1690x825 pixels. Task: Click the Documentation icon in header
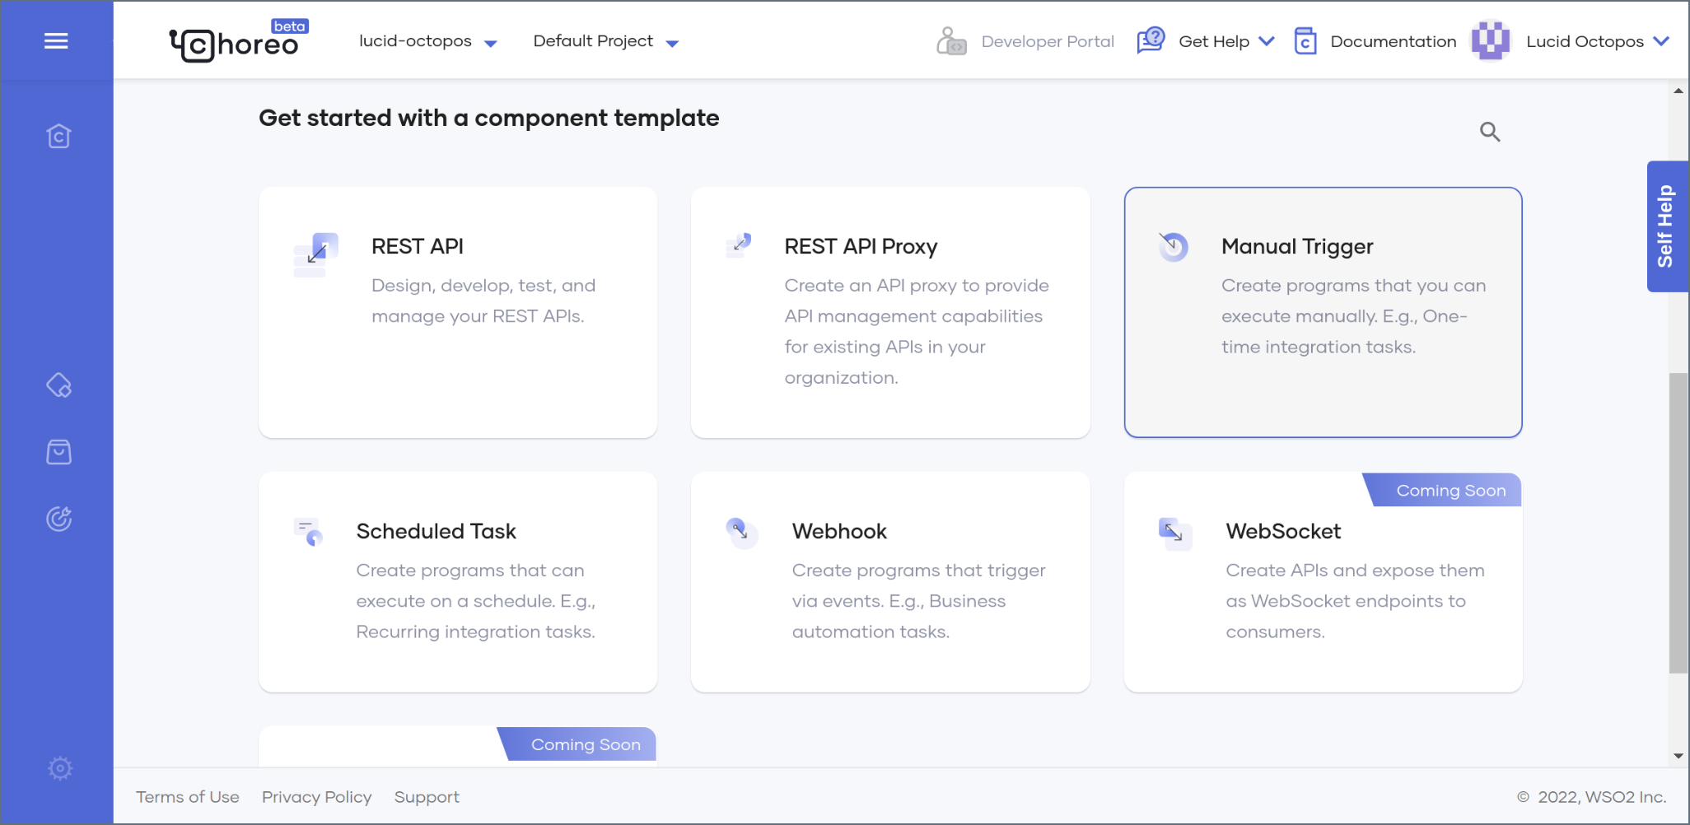click(1305, 41)
